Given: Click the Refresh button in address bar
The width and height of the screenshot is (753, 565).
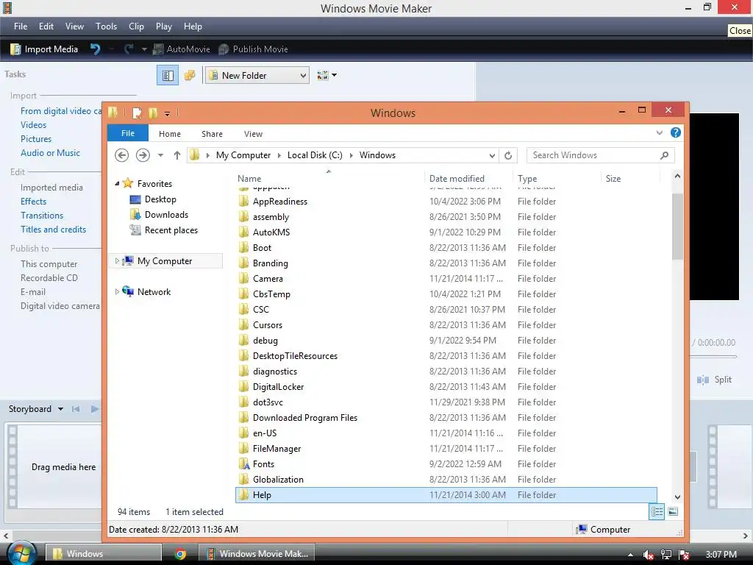Looking at the screenshot, I should 508,156.
